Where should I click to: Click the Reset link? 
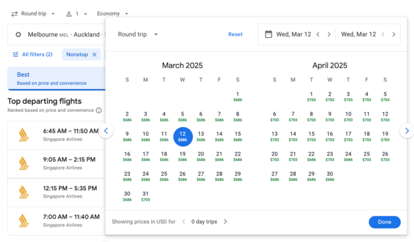[235, 34]
